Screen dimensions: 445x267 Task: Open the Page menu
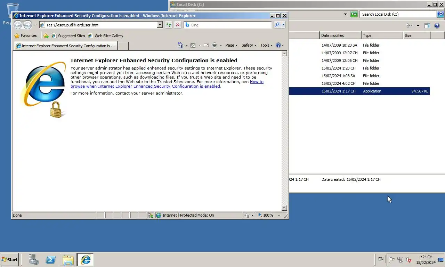click(232, 45)
